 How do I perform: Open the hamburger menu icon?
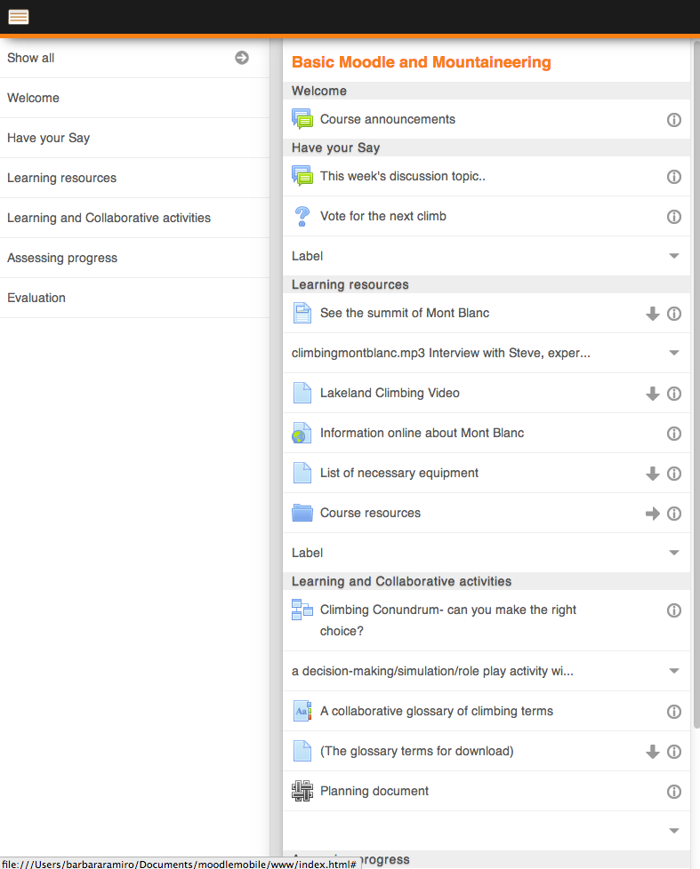click(x=19, y=17)
